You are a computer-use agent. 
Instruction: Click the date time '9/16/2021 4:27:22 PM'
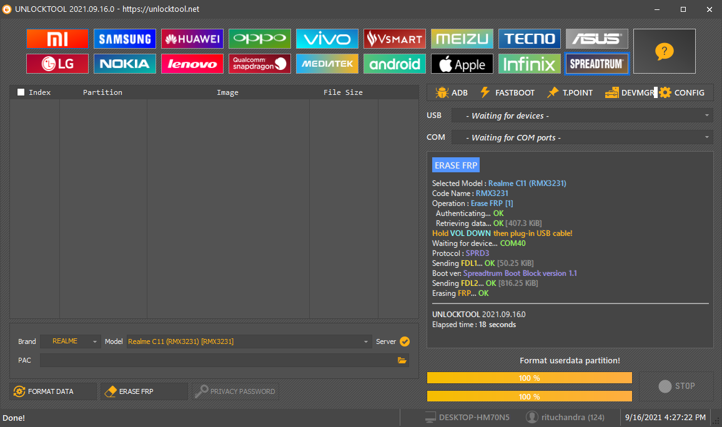(665, 418)
